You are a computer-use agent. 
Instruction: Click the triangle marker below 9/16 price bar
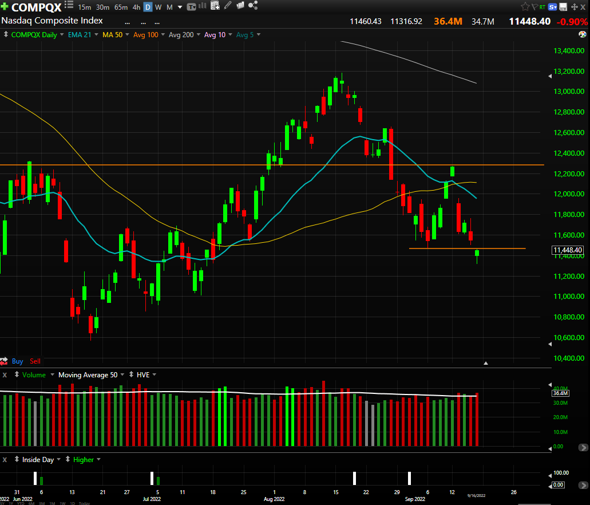(486, 363)
